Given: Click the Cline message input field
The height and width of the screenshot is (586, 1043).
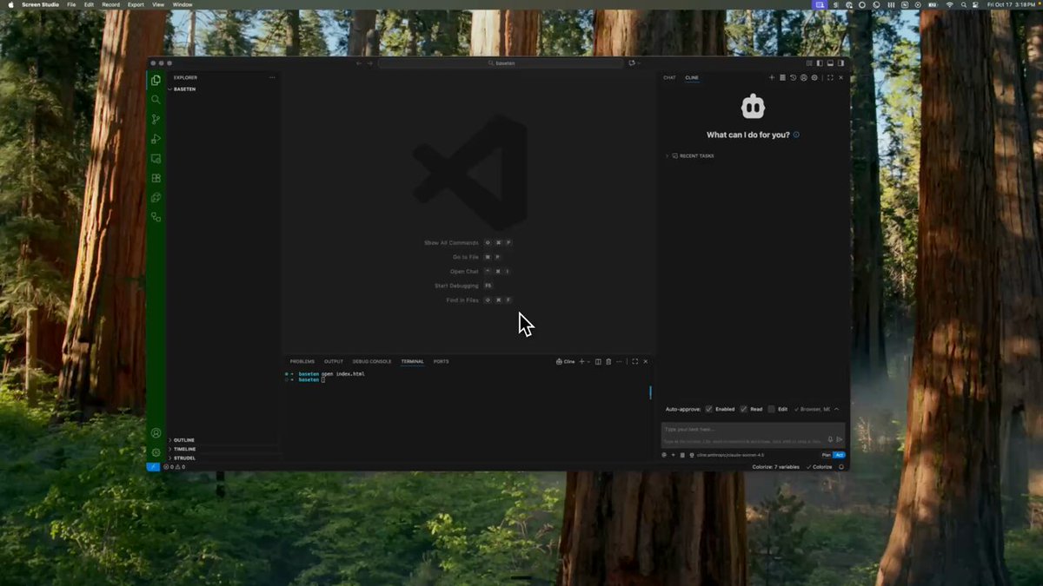Looking at the screenshot, I should pyautogui.click(x=753, y=435).
